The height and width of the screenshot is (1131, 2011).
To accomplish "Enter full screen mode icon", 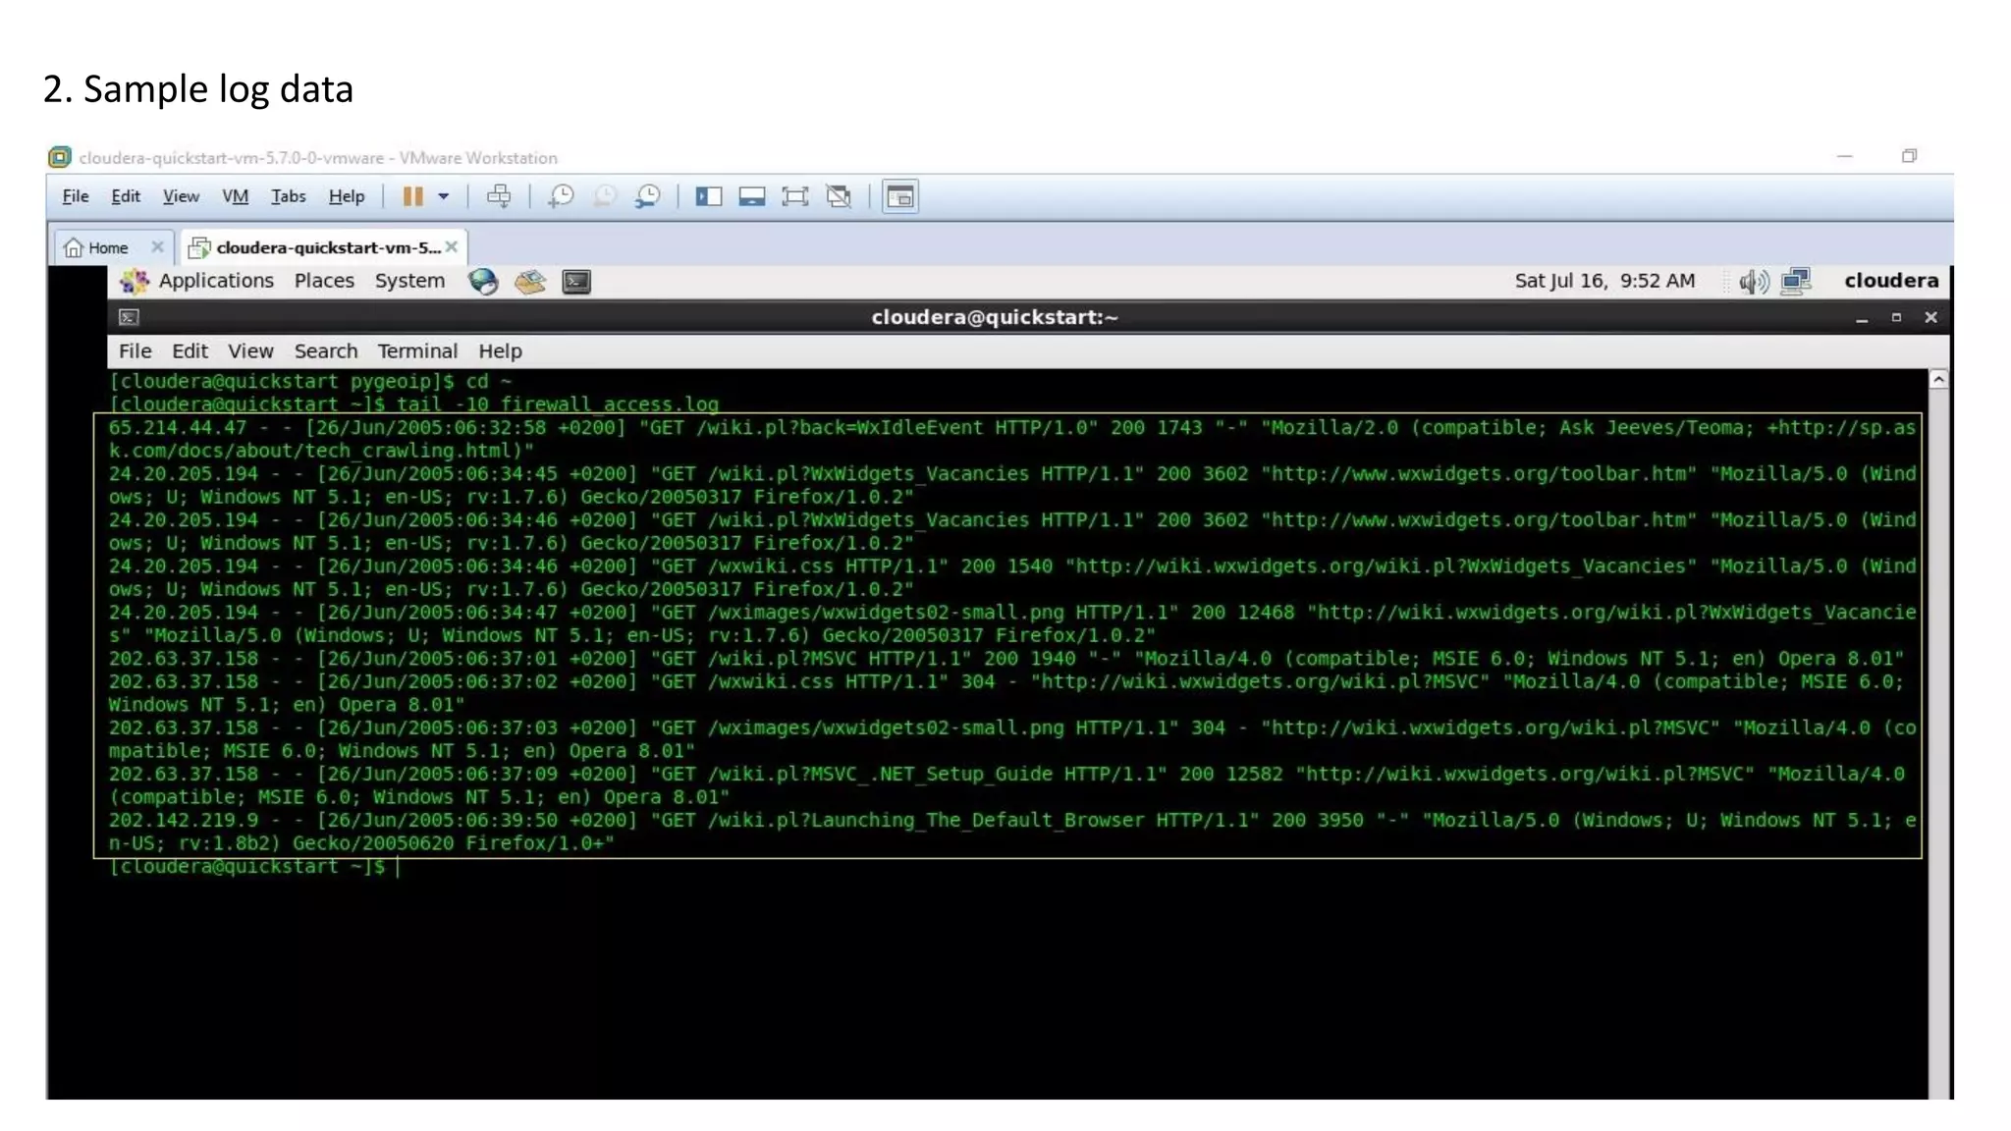I will [795, 196].
